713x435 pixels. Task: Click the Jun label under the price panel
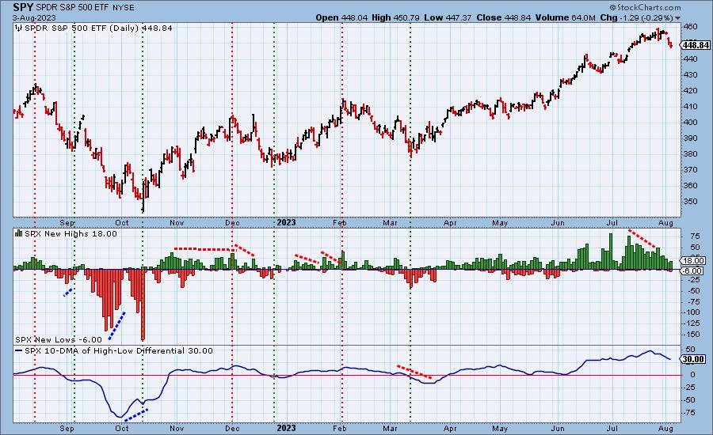pyautogui.click(x=558, y=223)
